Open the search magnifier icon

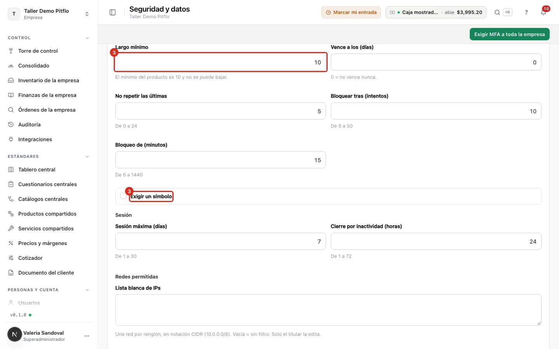click(x=497, y=12)
